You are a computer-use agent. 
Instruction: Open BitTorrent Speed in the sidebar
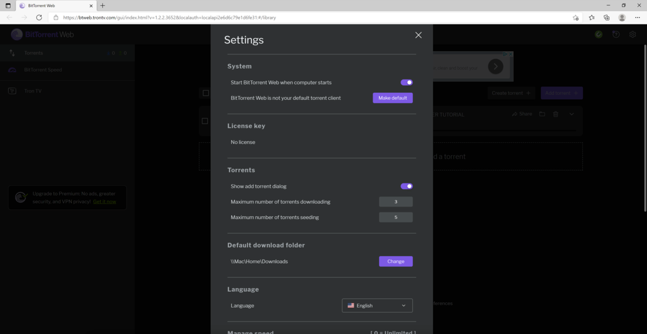(67, 70)
